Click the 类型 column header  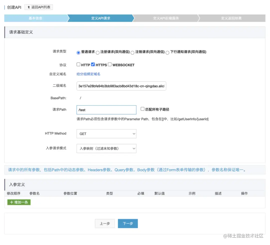pos(109,193)
